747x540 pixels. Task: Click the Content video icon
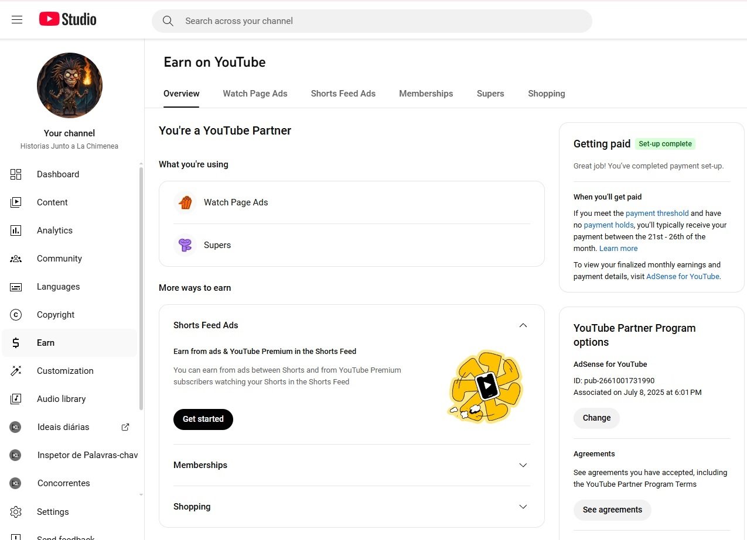16,202
